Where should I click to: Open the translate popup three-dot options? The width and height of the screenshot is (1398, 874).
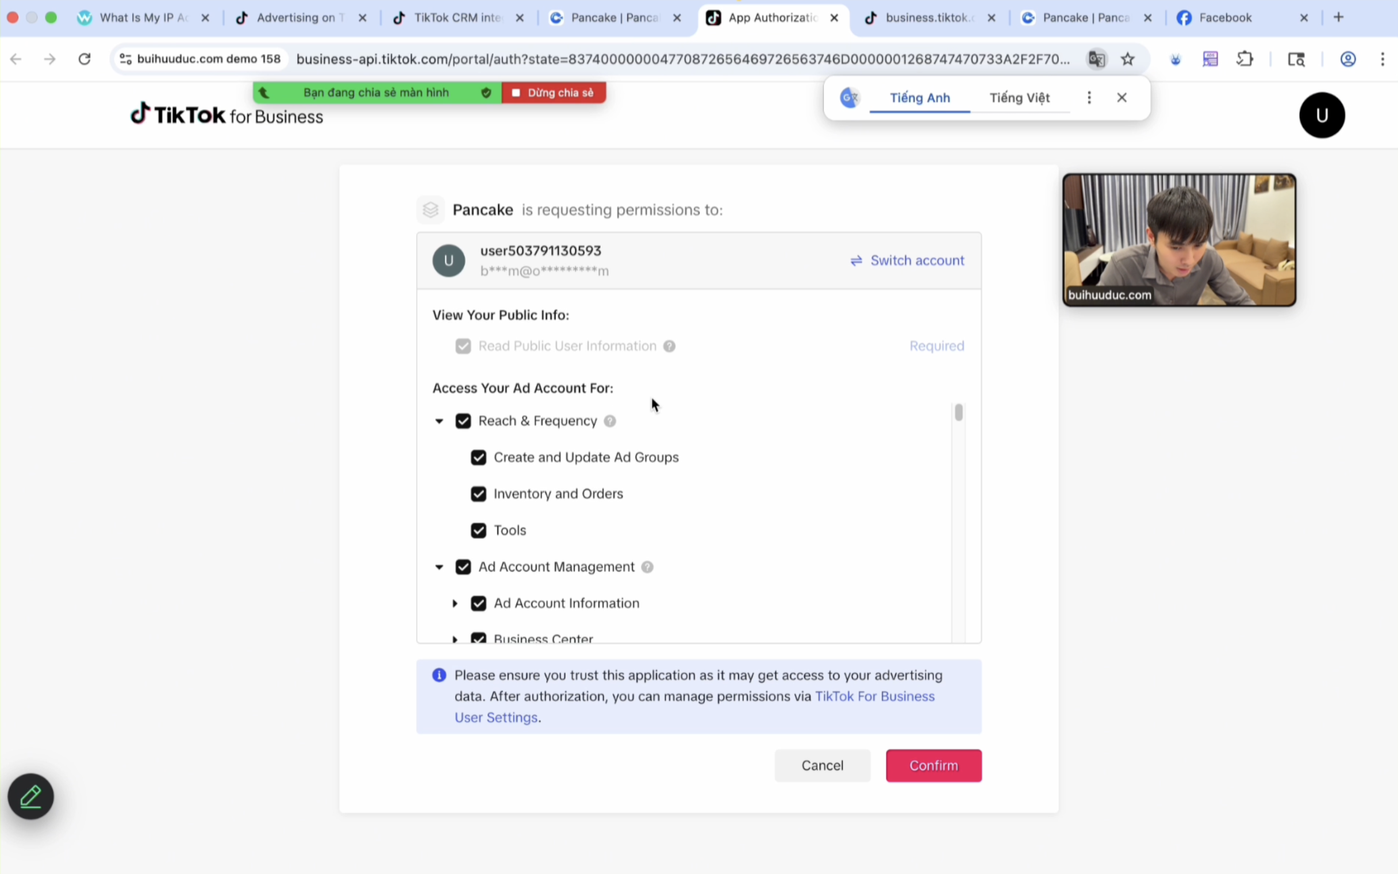click(x=1089, y=98)
